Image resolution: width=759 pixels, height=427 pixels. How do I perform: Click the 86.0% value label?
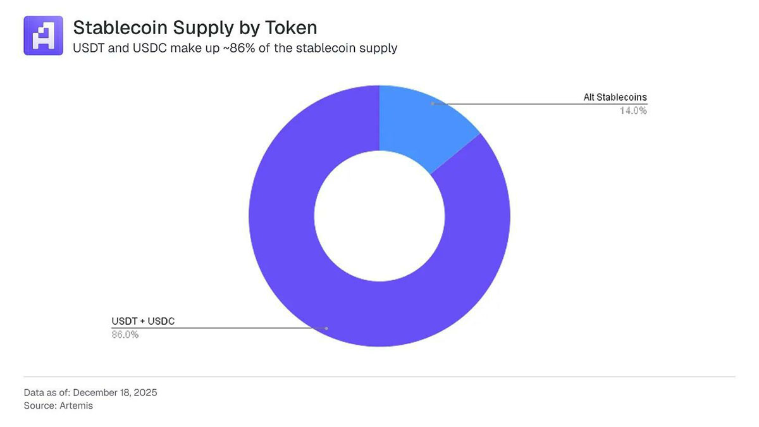(x=125, y=335)
